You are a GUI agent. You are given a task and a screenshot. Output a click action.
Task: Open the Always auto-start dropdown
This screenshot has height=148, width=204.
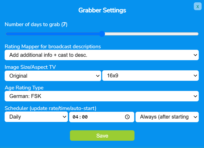point(167,117)
